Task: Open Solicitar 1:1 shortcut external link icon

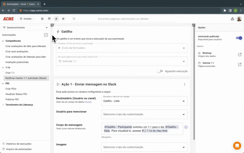Action: click(240, 64)
